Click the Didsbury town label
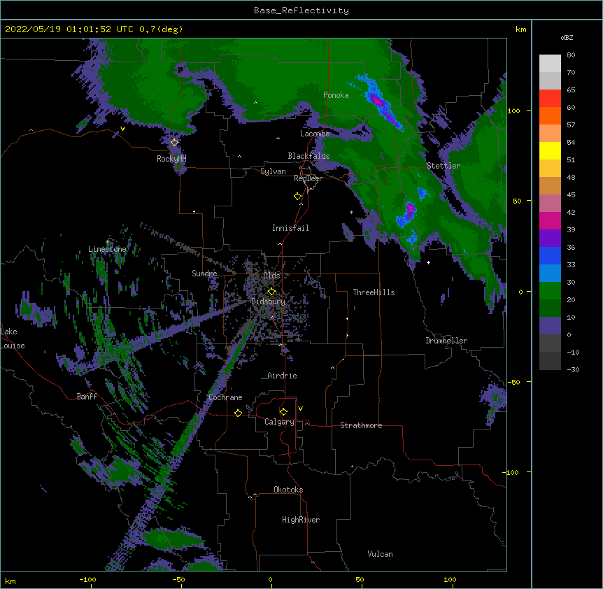The width and height of the screenshot is (603, 589). [269, 301]
